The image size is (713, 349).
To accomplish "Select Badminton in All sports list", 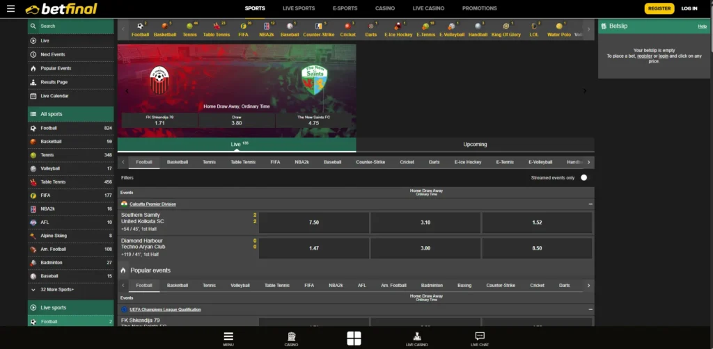I will coord(71,262).
